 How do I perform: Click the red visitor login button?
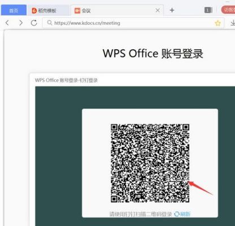(228, 10)
